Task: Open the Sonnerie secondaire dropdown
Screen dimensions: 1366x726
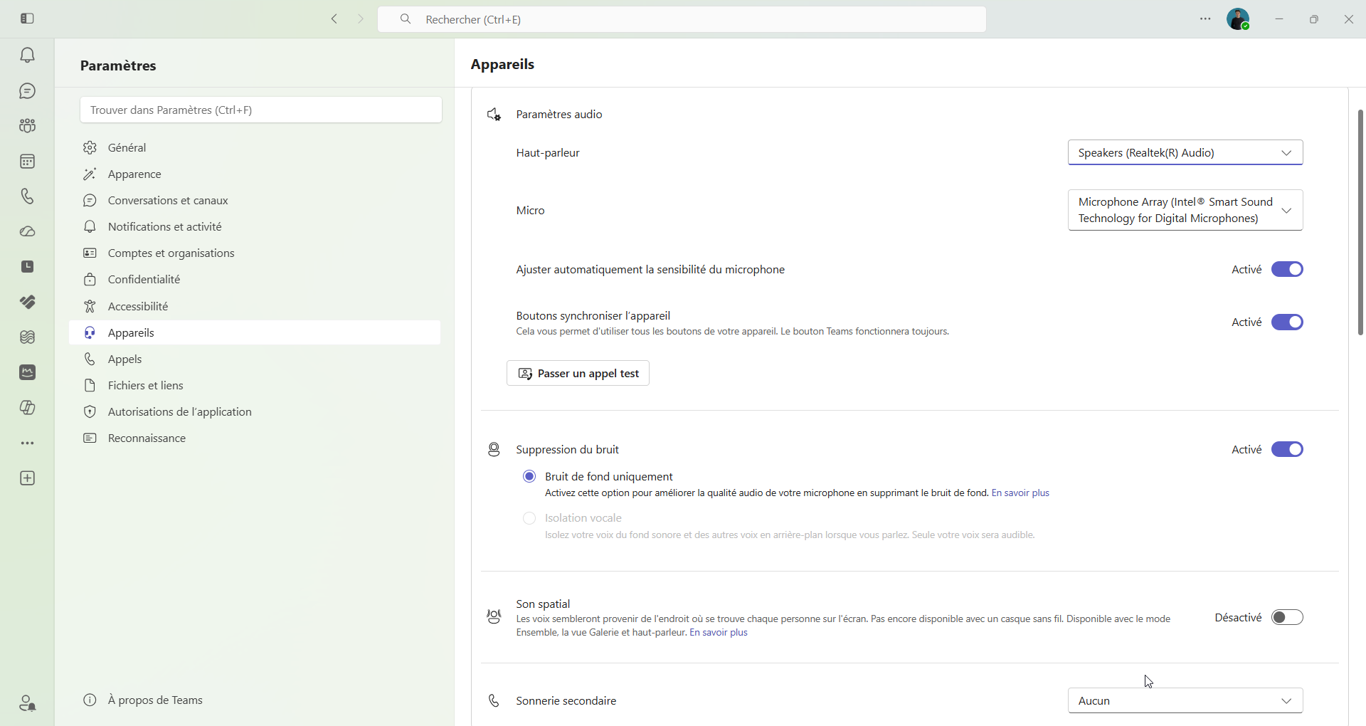Action: (1185, 701)
